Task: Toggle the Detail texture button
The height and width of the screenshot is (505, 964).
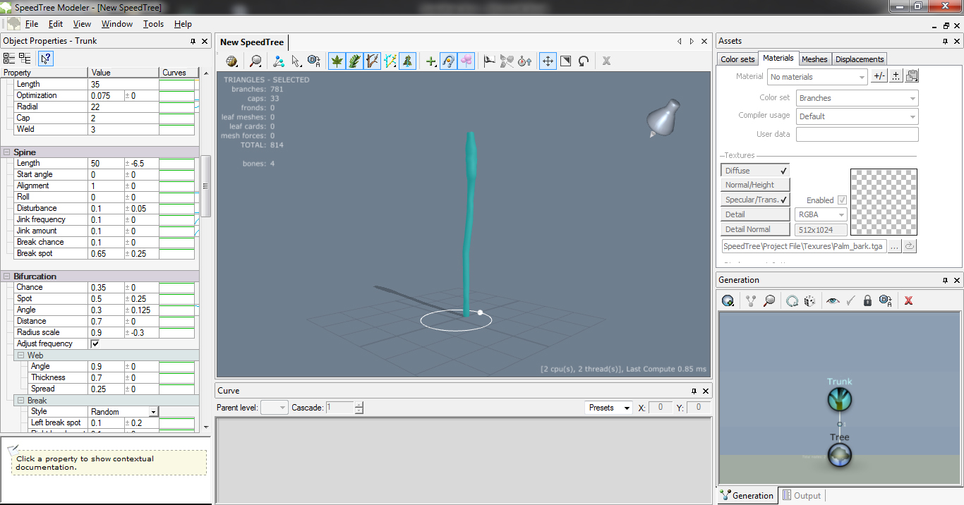Action: (755, 214)
